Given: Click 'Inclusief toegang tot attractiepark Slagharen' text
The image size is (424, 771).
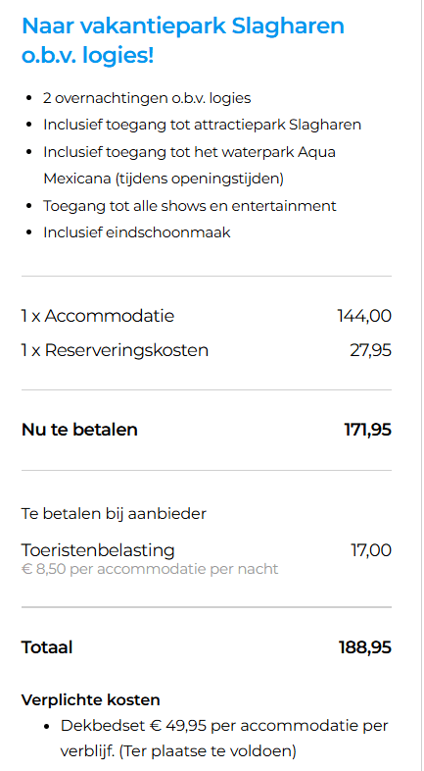Looking at the screenshot, I should pyautogui.click(x=202, y=125).
